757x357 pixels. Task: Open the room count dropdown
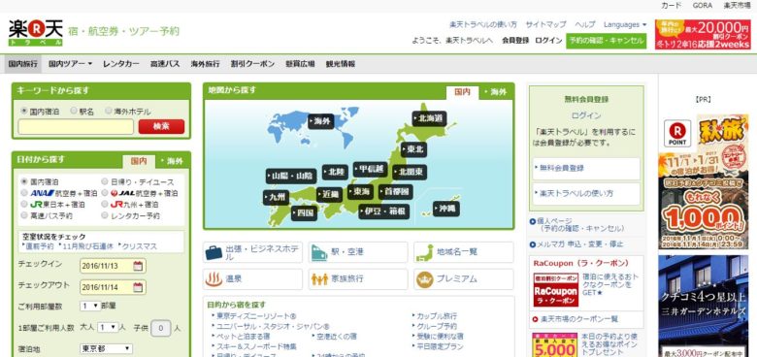point(90,306)
